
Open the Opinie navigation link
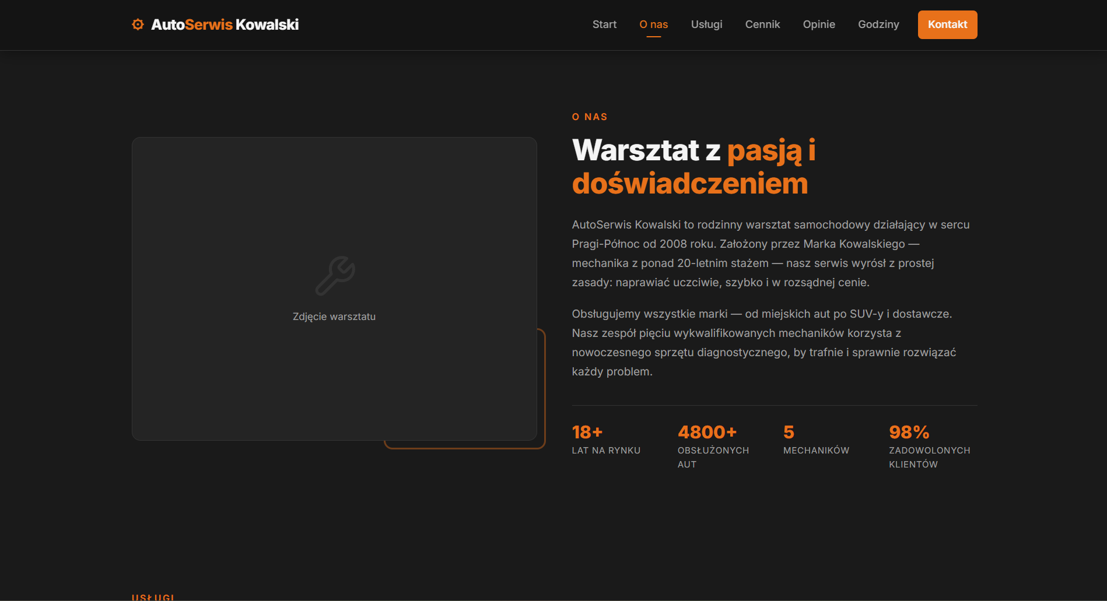click(819, 24)
